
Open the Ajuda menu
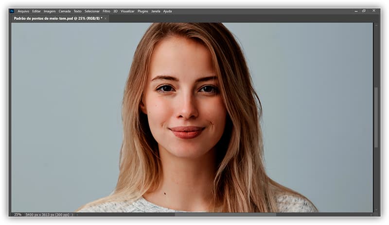tap(167, 11)
